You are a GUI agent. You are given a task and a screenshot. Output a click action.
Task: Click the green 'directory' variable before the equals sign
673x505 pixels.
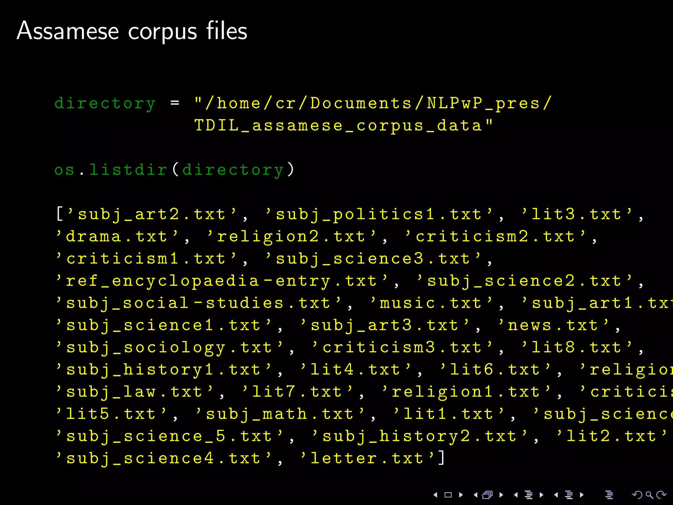point(105,104)
